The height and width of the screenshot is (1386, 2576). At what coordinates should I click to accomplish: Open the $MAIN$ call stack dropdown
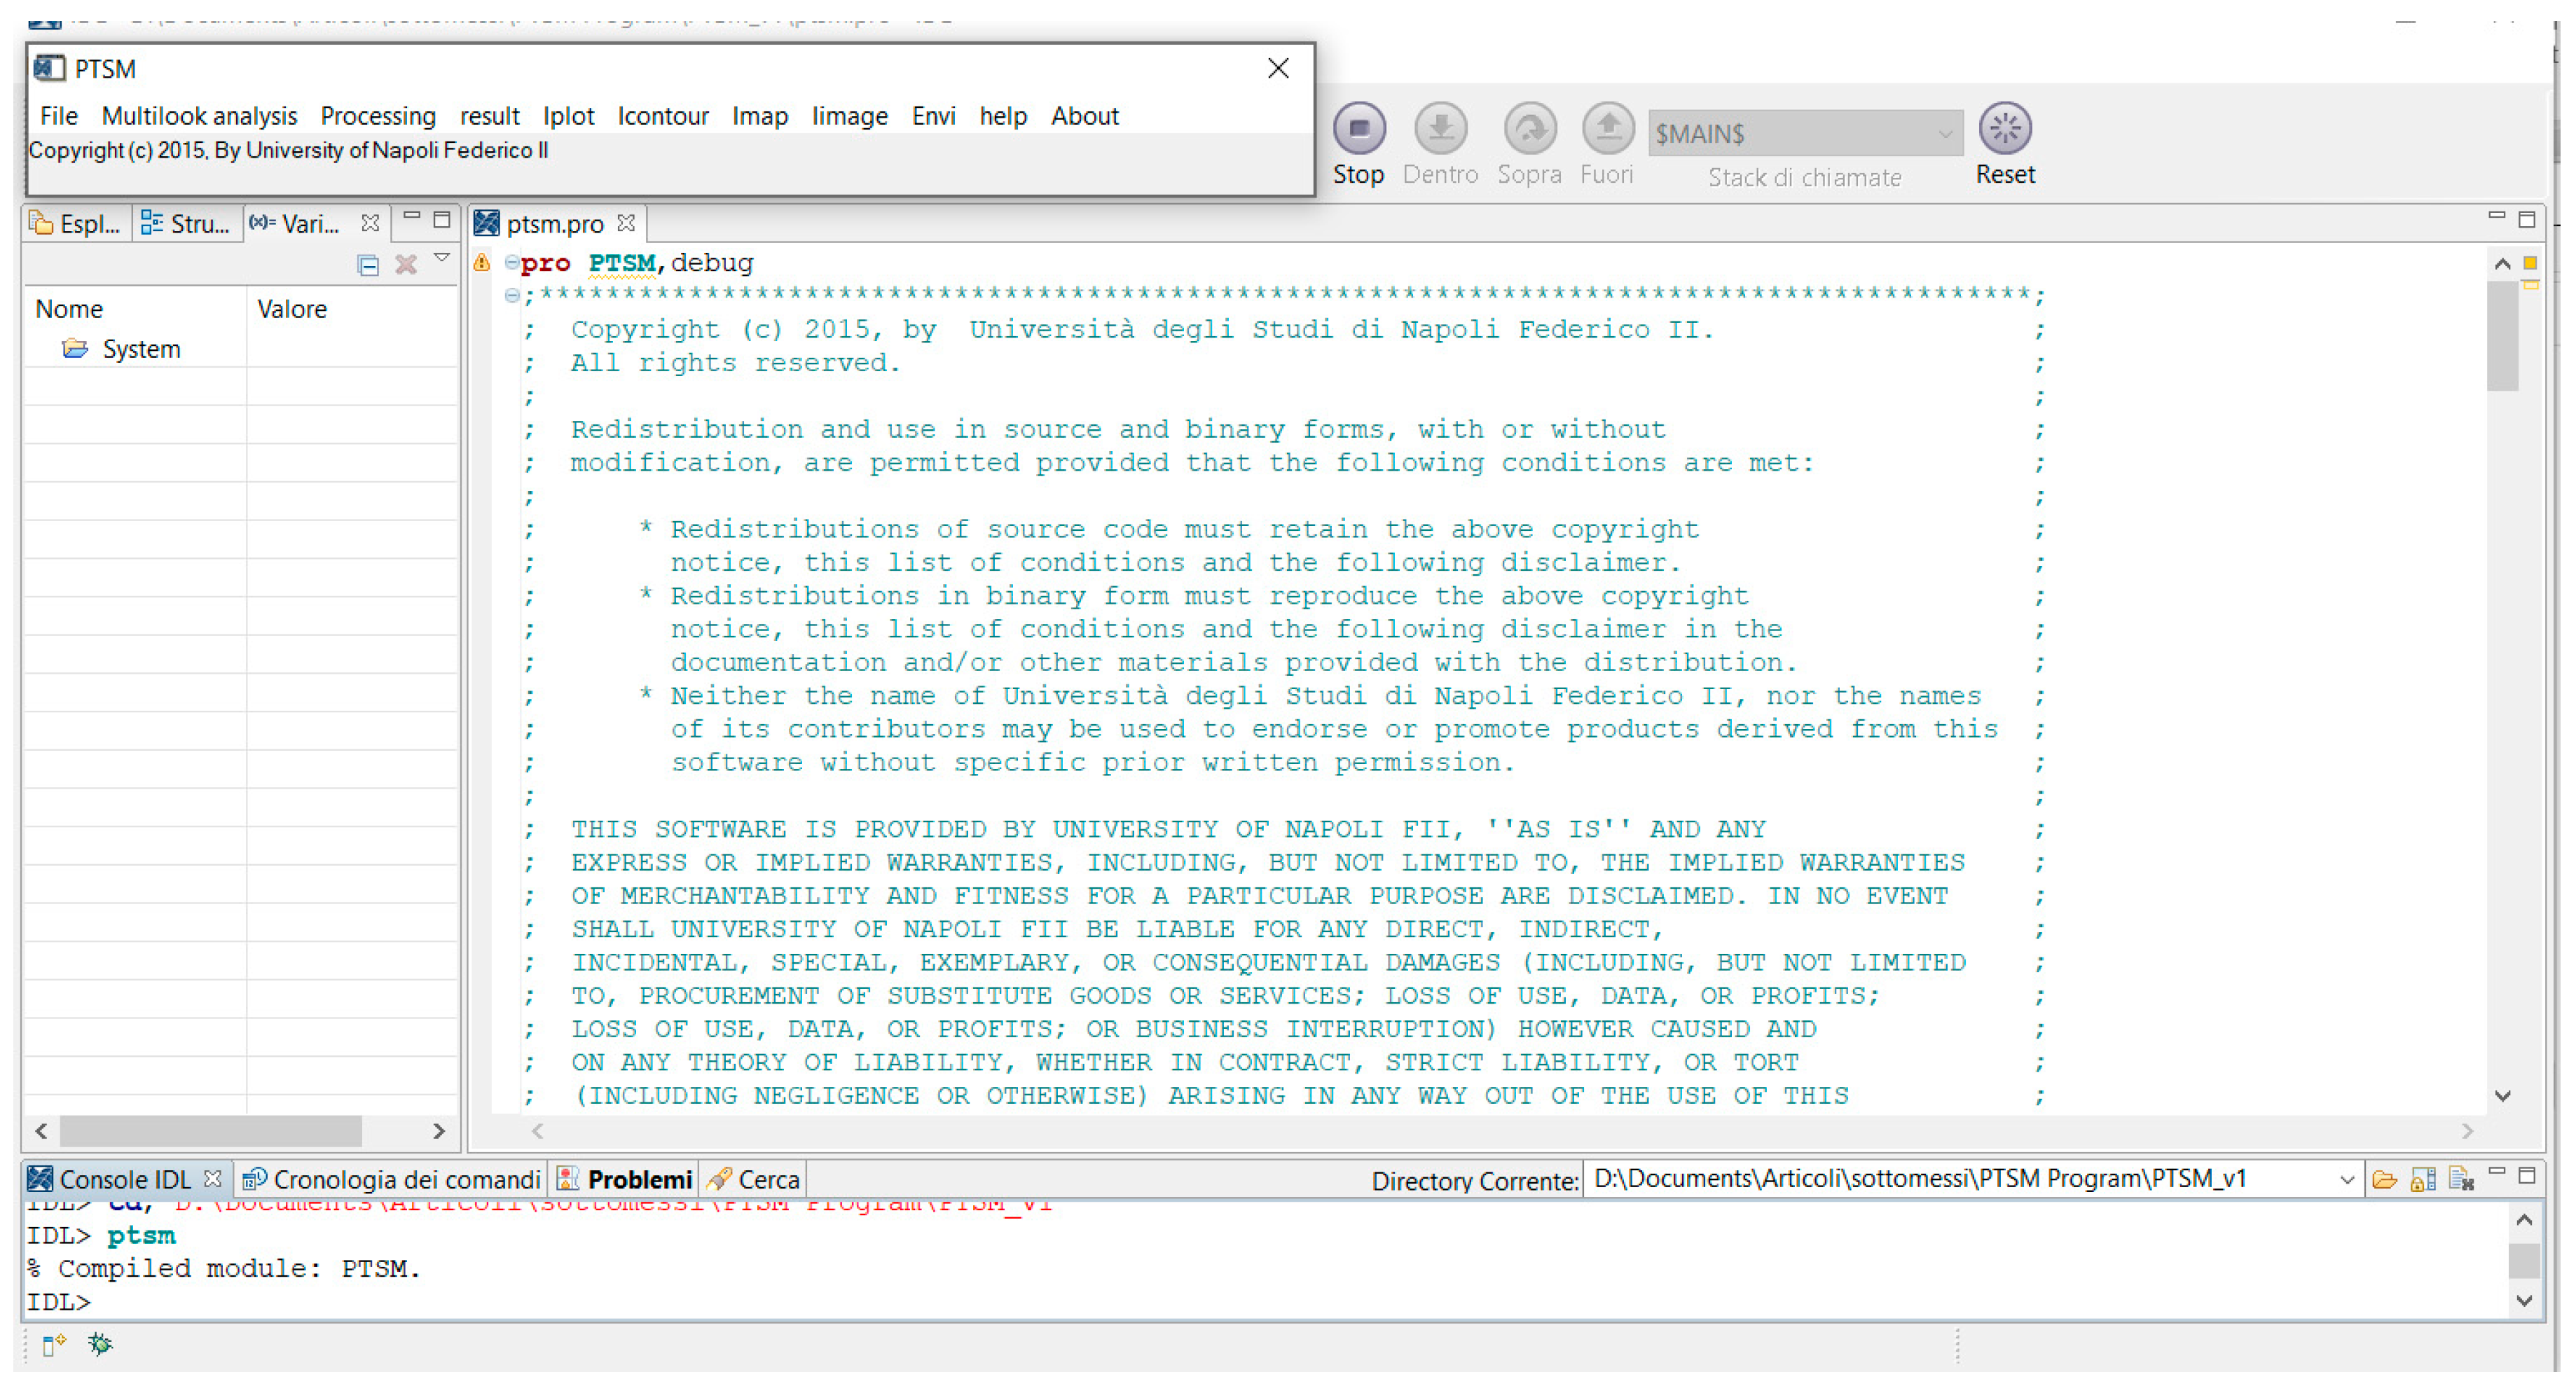1805,133
